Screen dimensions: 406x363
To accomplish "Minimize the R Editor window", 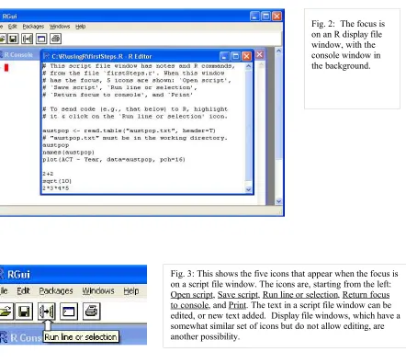I will [x=224, y=56].
